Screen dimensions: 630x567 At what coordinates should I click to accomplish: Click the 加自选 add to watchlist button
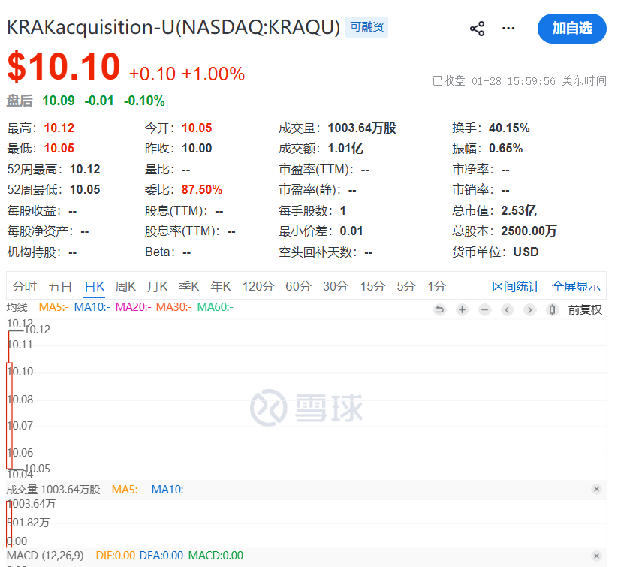click(x=571, y=29)
